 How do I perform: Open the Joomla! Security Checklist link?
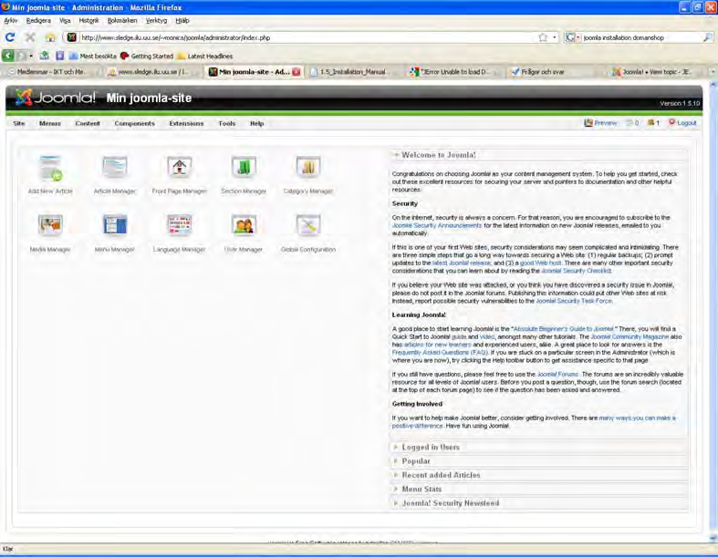[576, 271]
